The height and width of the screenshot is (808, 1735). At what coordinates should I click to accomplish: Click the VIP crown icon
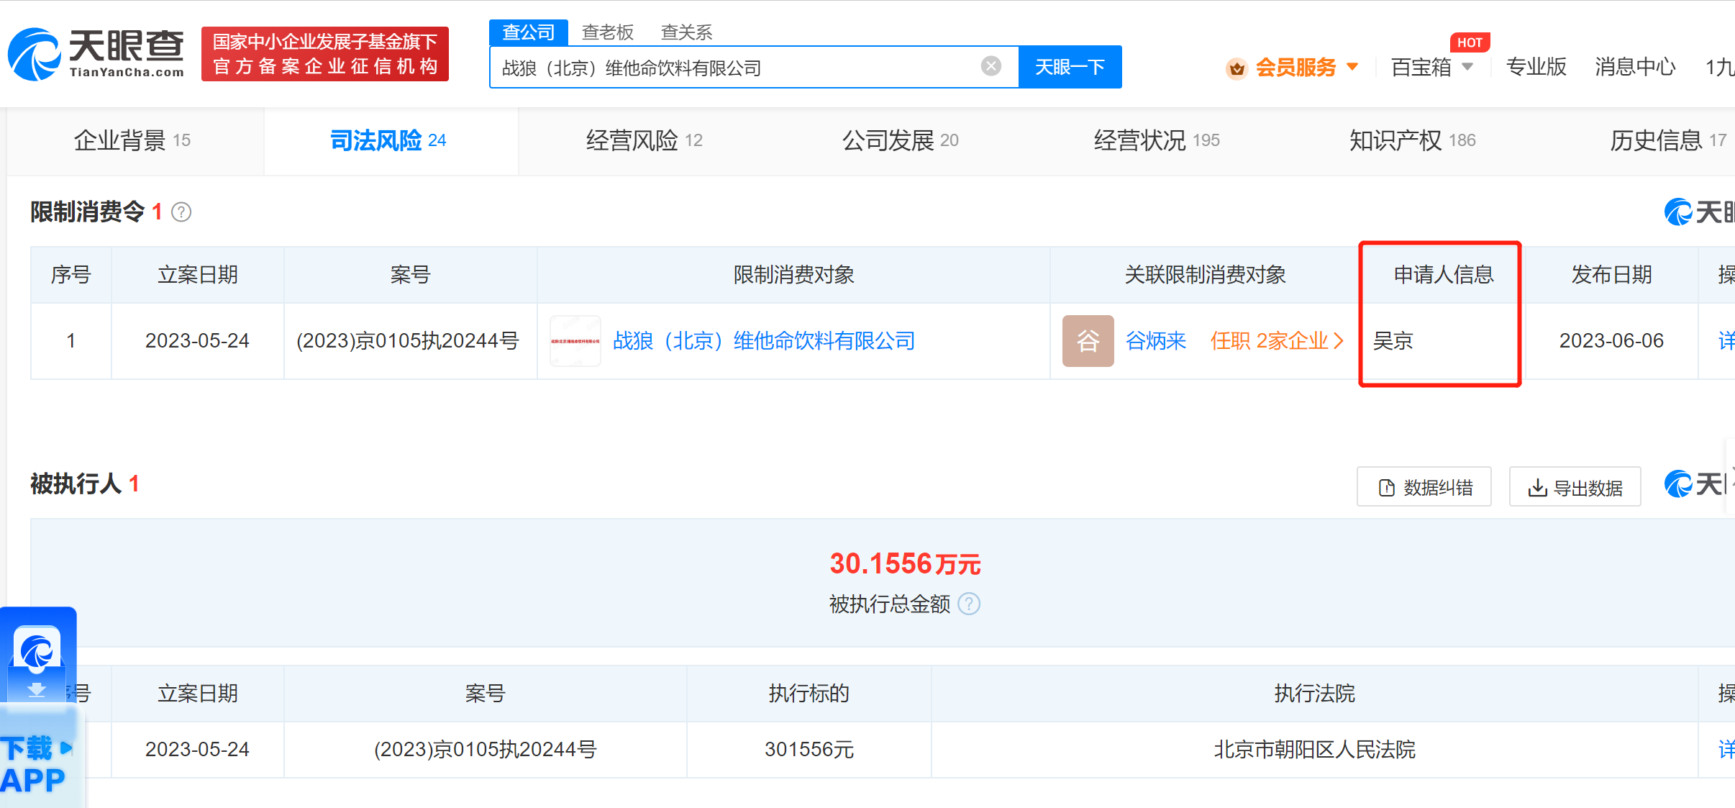(x=1237, y=68)
